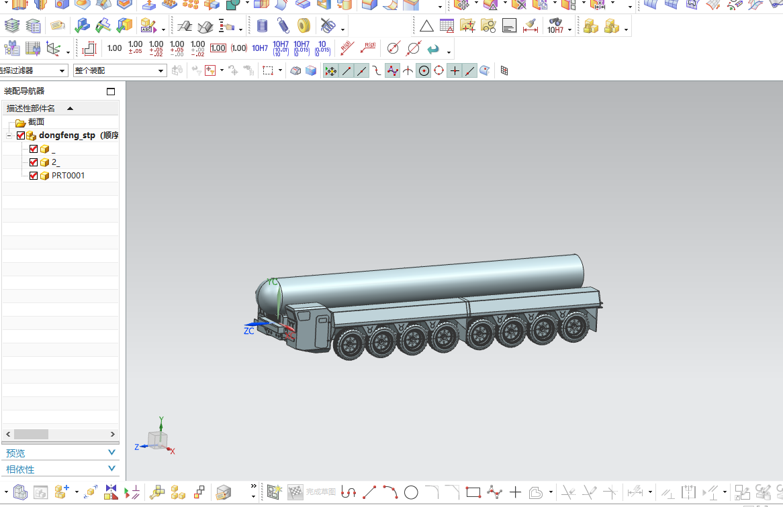Viewport: 783px width, 507px height.
Task: Maximize the 装配导航器 panel
Action: [x=111, y=92]
